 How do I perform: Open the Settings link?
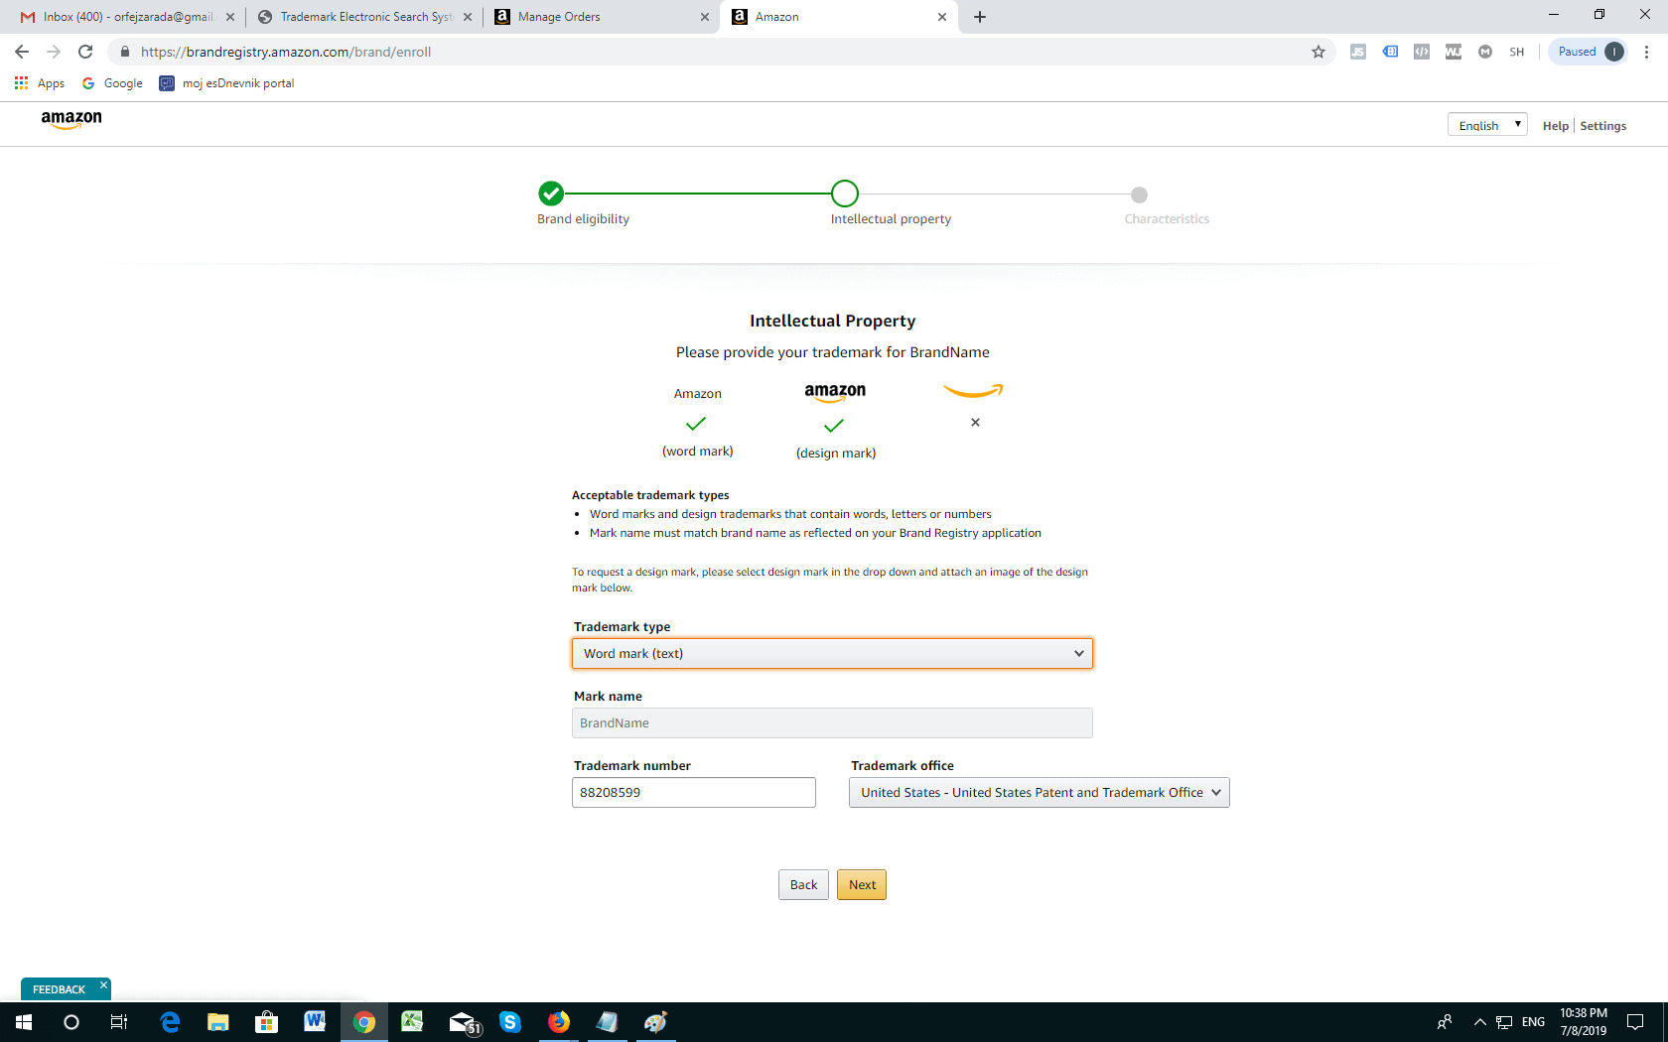1602,126
